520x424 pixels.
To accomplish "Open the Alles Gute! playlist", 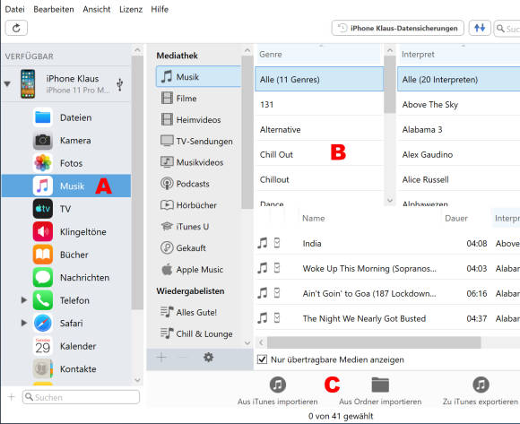I will tap(198, 312).
